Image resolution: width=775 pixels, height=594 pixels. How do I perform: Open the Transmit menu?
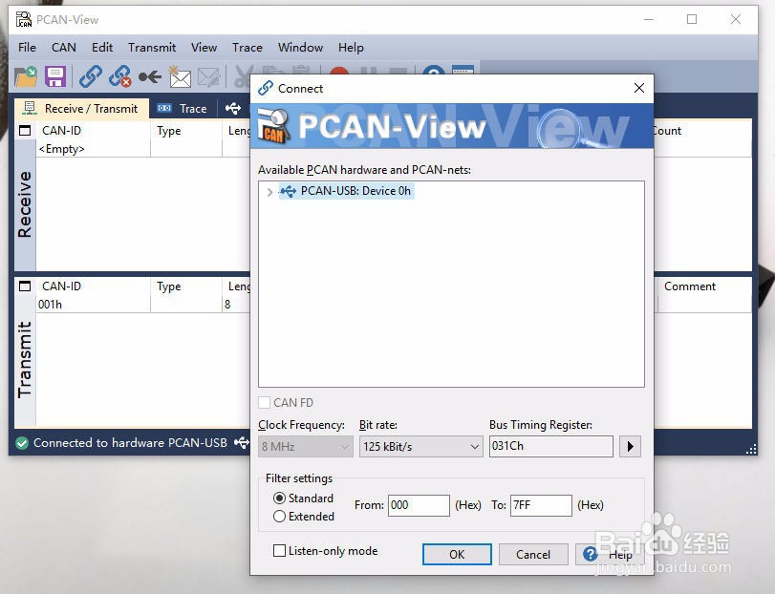152,48
